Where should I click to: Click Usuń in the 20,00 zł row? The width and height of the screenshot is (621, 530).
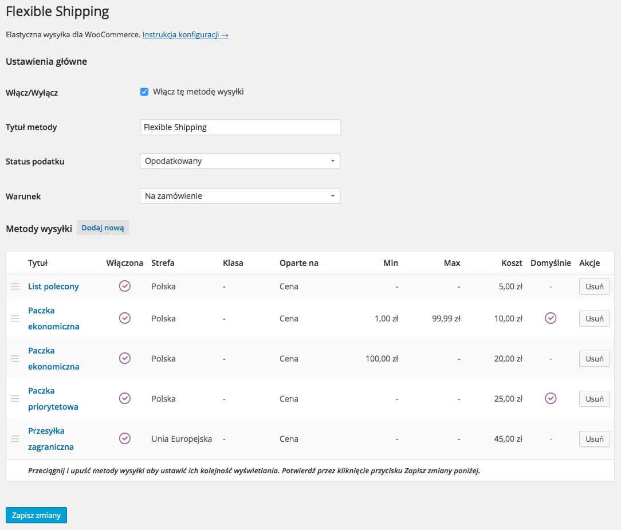(595, 359)
